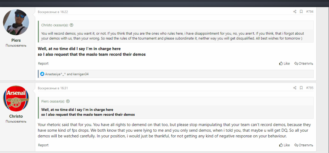
Task: Bookmark post #795
Action: [301, 88]
